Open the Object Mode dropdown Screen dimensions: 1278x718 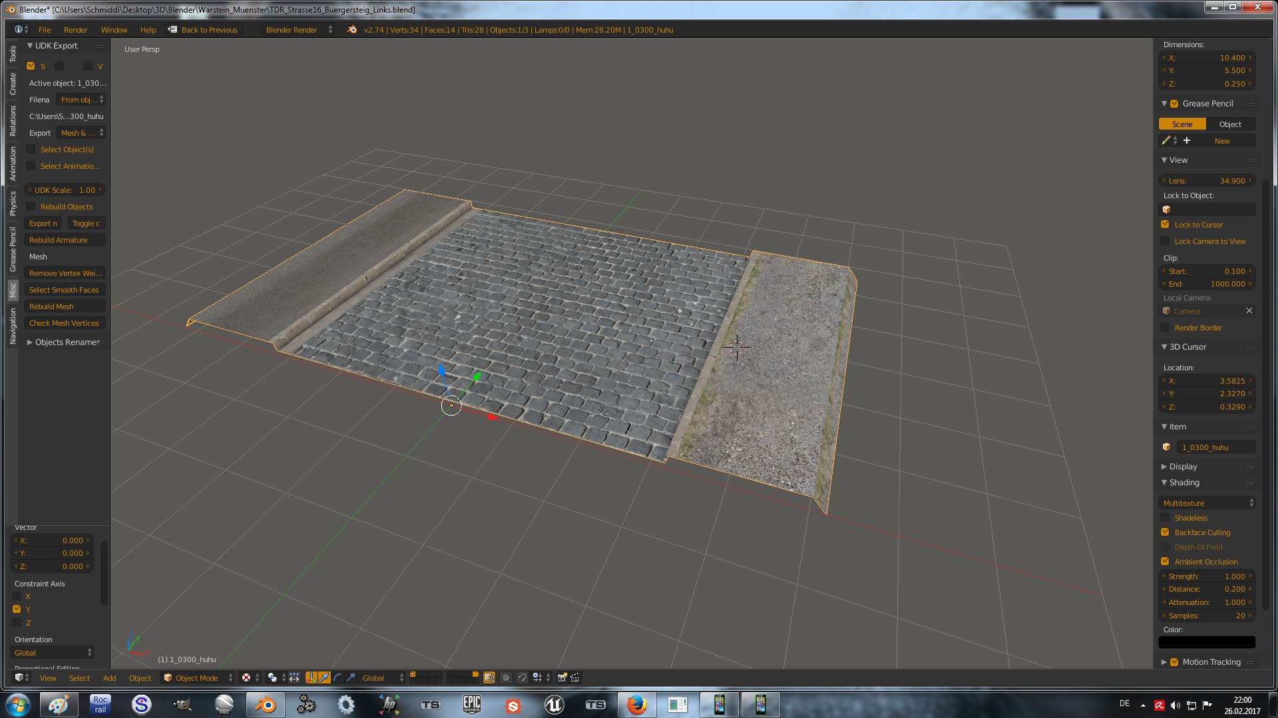click(198, 677)
